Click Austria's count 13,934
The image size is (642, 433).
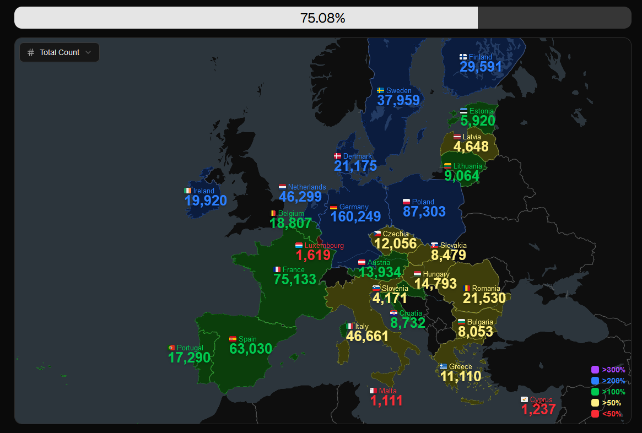pyautogui.click(x=380, y=272)
